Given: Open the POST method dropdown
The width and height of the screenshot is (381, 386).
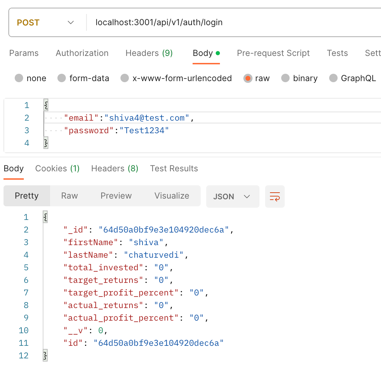Looking at the screenshot, I should point(46,22).
